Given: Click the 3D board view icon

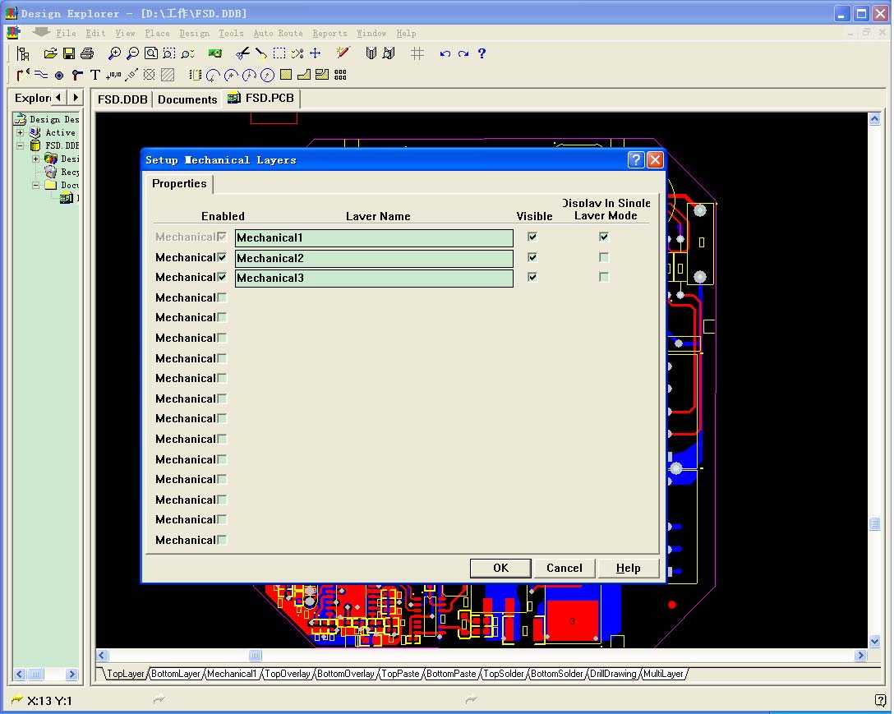Looking at the screenshot, I should coord(215,53).
